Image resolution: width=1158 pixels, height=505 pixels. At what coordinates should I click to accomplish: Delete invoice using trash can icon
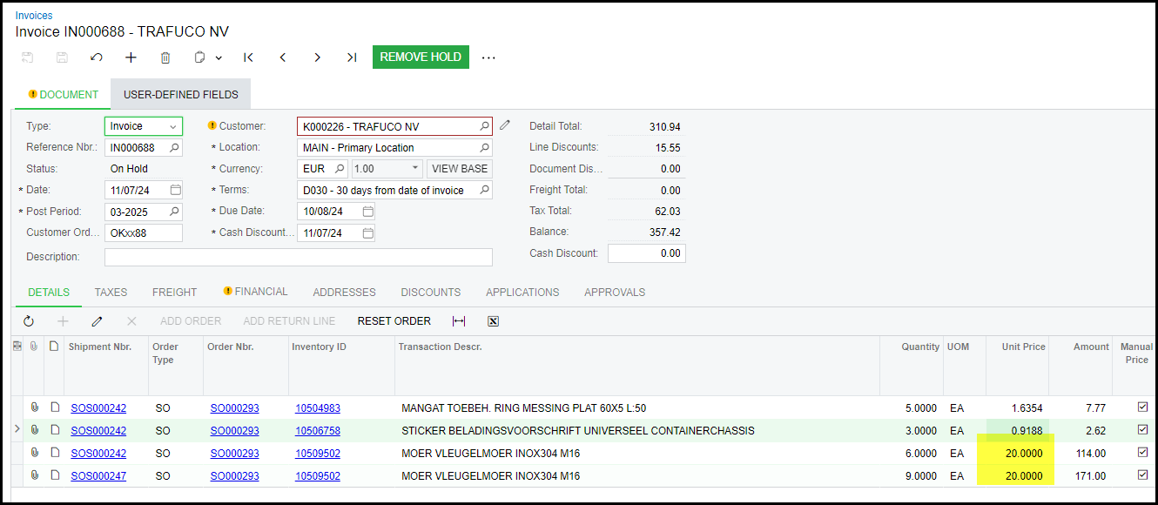(165, 57)
